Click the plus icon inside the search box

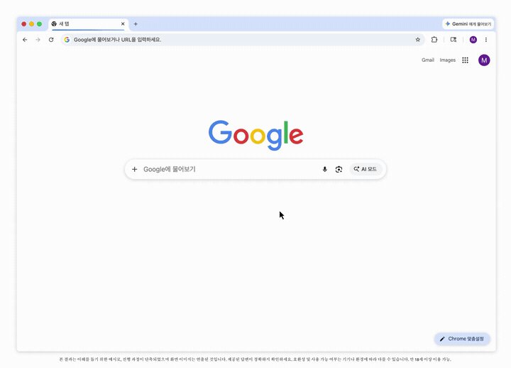[x=134, y=169]
